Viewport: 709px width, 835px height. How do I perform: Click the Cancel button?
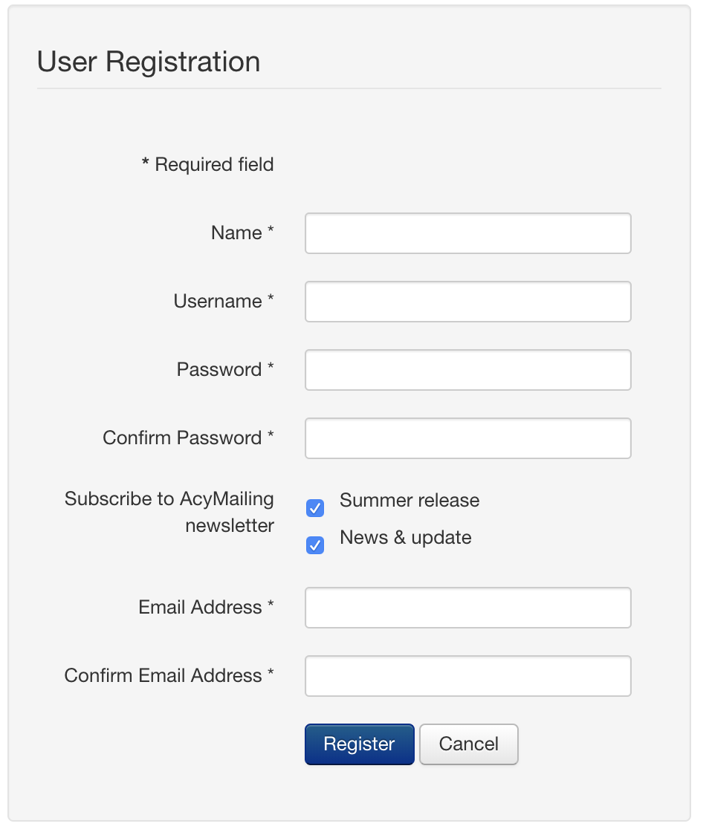click(469, 744)
